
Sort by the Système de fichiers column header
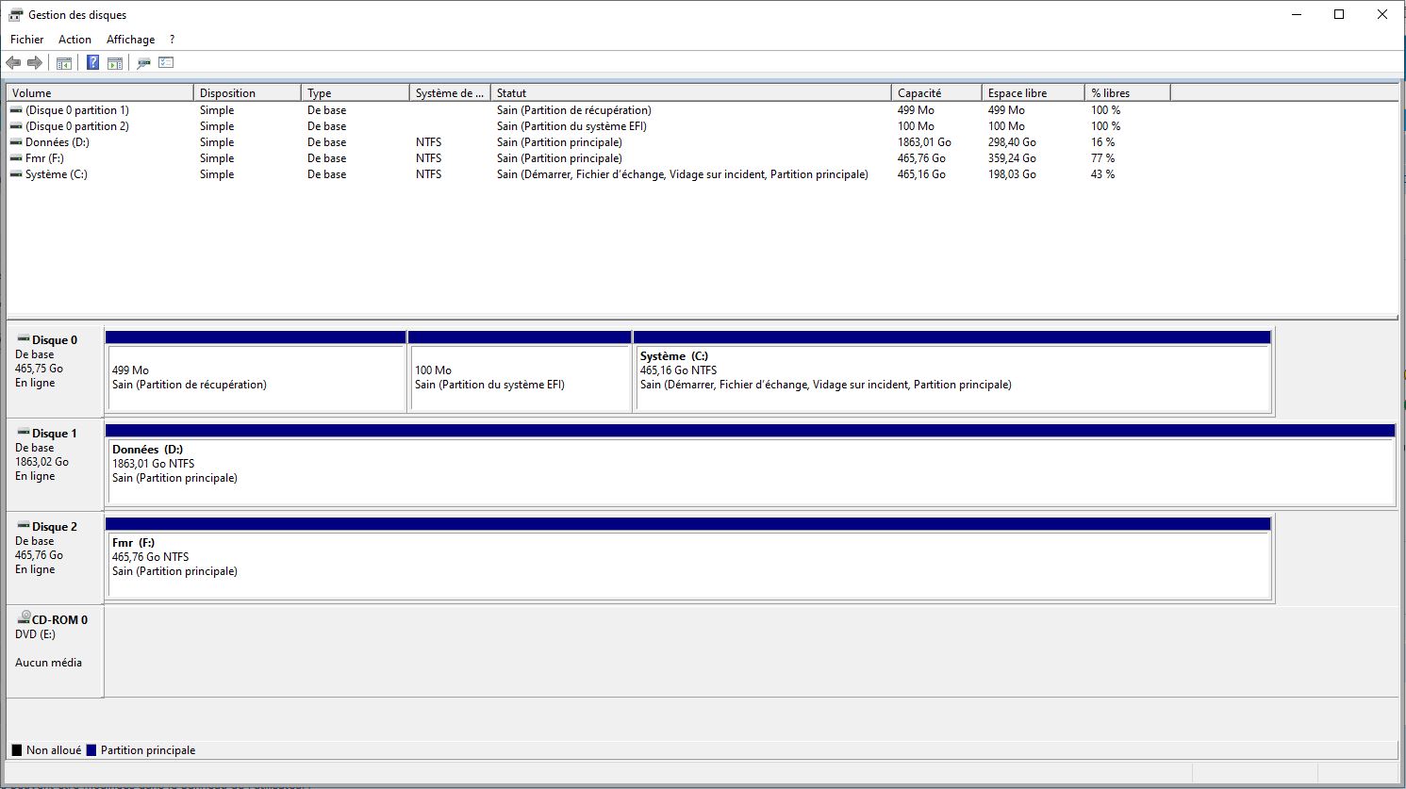tap(450, 93)
